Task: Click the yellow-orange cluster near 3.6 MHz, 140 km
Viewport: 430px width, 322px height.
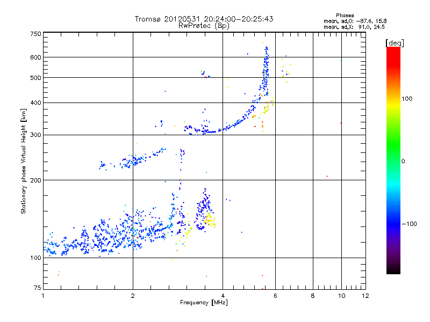Action: point(210,220)
